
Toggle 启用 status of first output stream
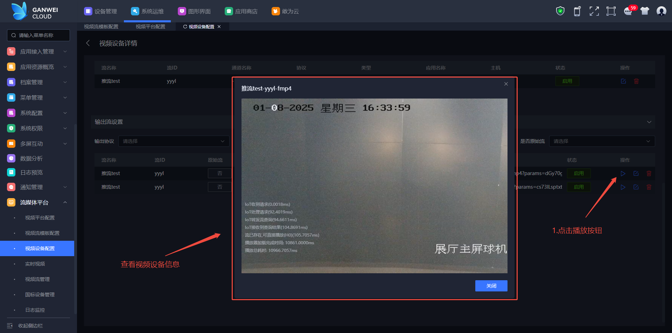[x=579, y=173]
